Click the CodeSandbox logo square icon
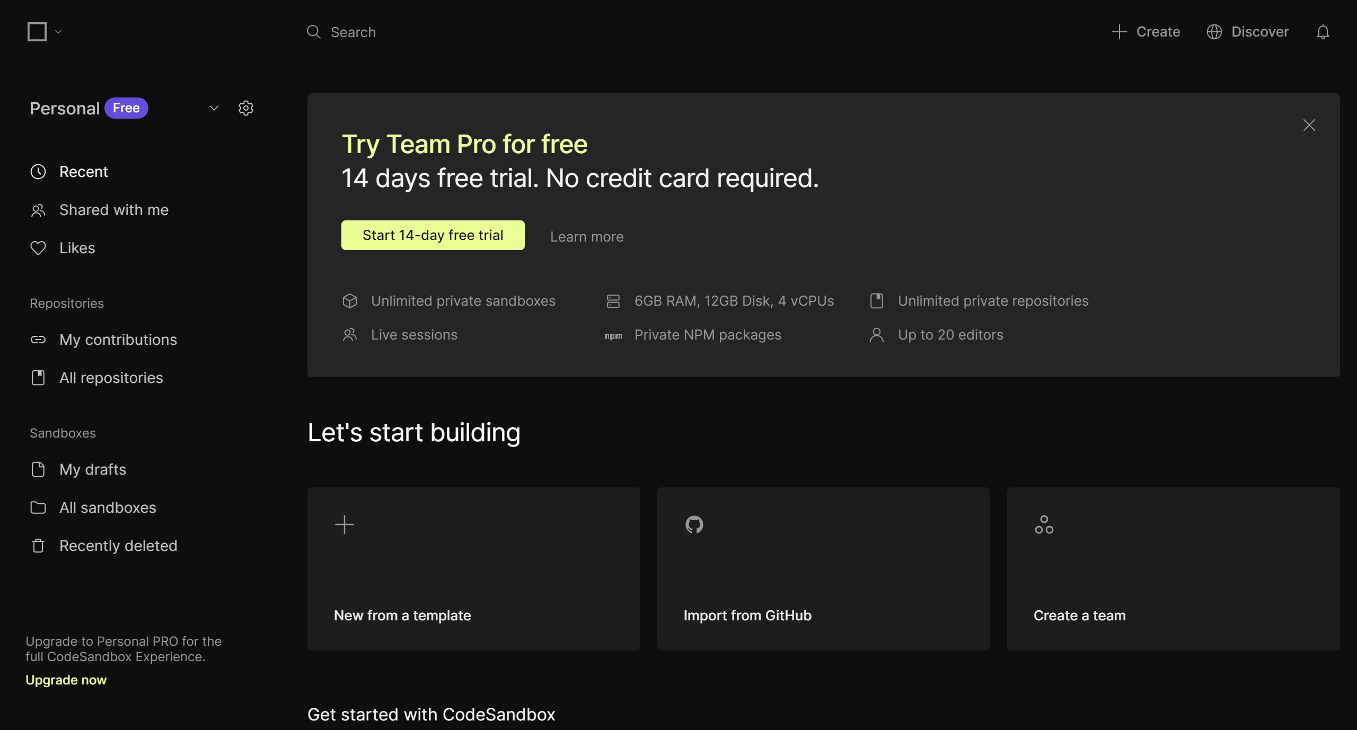1357x730 pixels. point(37,32)
